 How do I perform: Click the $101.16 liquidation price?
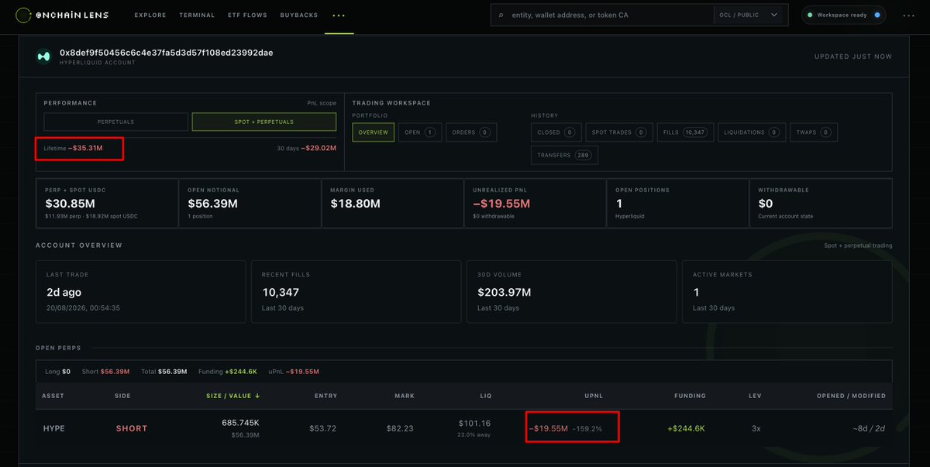point(474,424)
